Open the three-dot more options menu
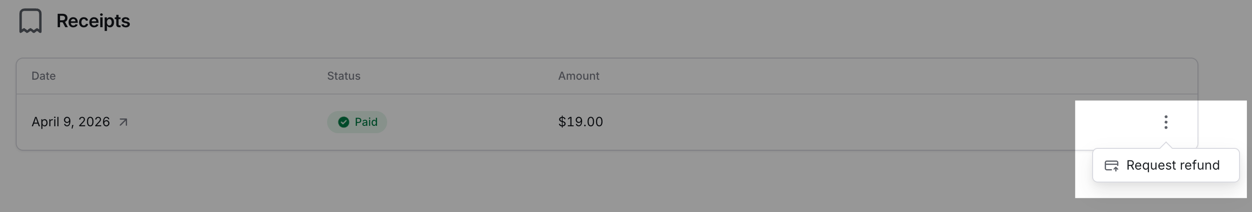Viewport: 1252px width, 212px height. 1166,122
